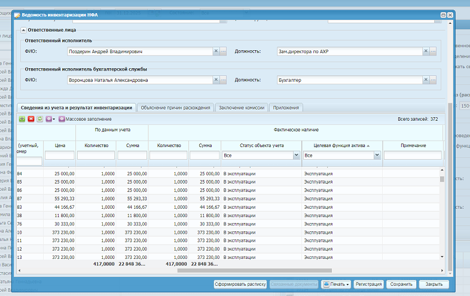This screenshot has height=296, width=470.
Task: Collapse the Ответственные лица section
Action: 23,29
